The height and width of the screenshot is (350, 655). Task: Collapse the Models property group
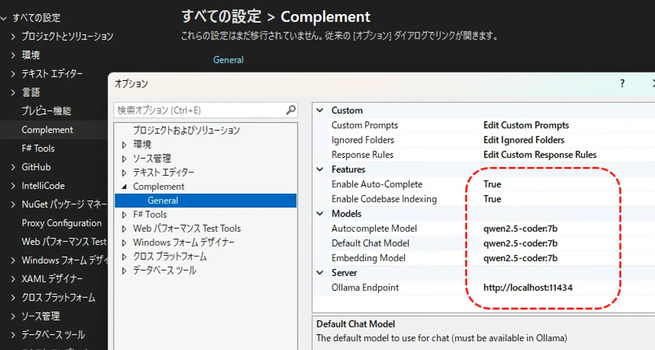pyautogui.click(x=320, y=213)
